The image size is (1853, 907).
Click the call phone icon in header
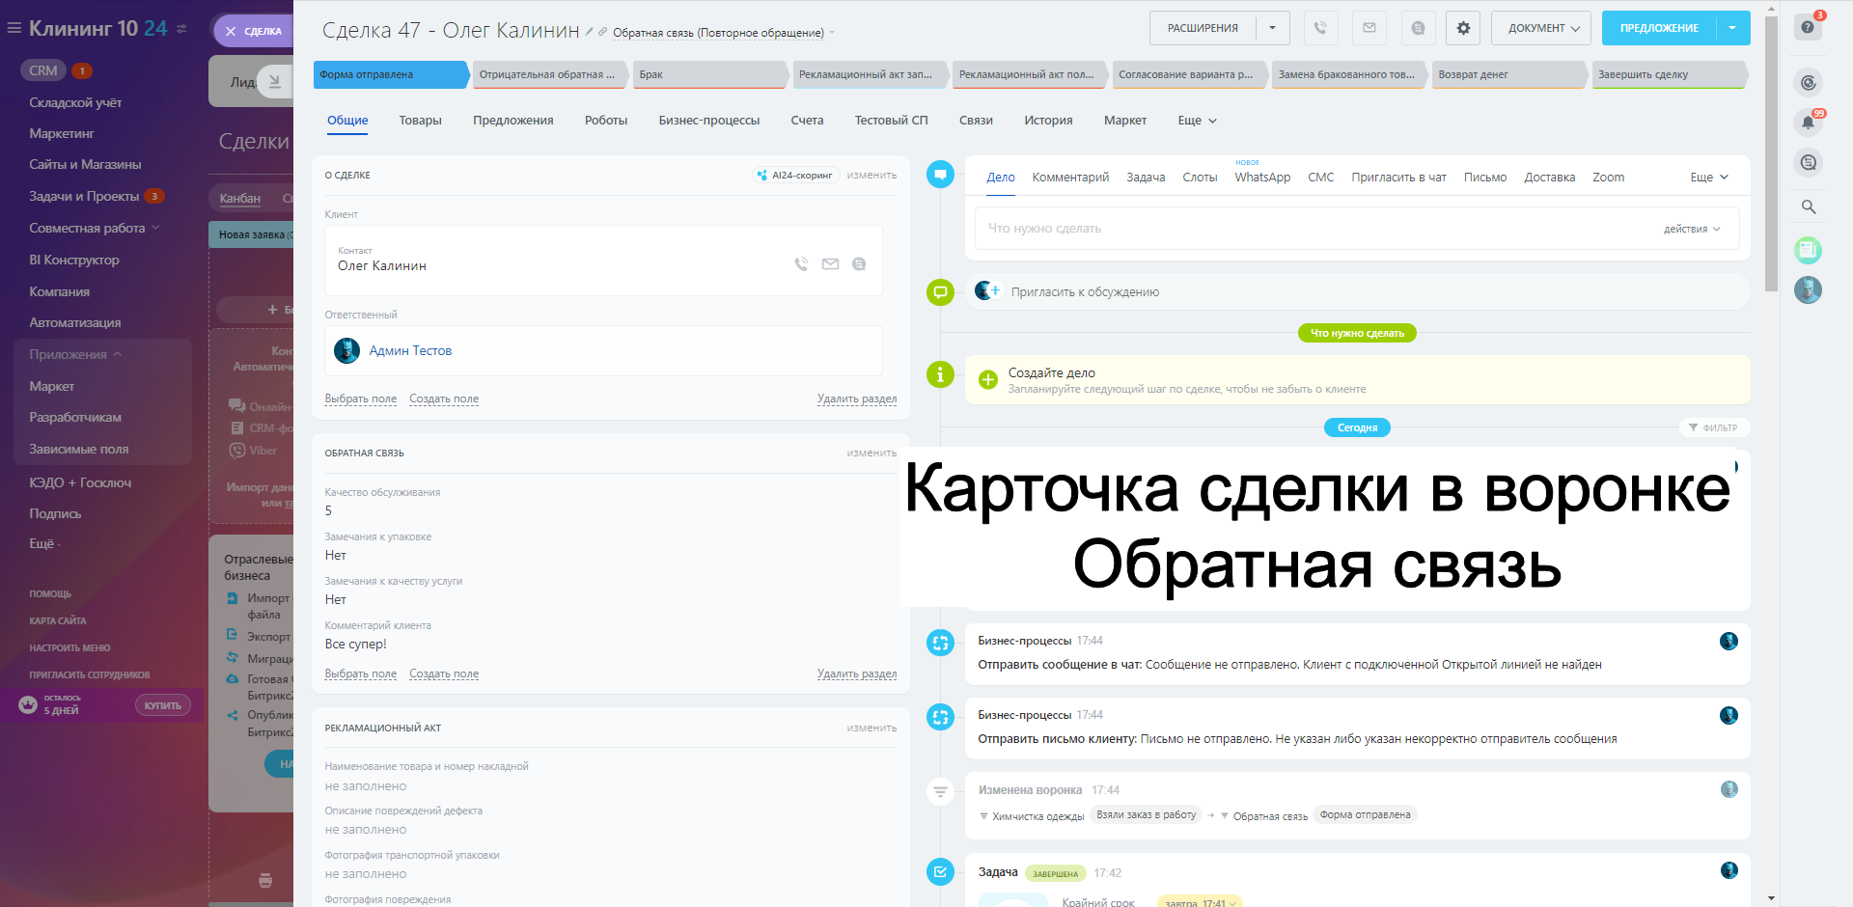point(1320,28)
